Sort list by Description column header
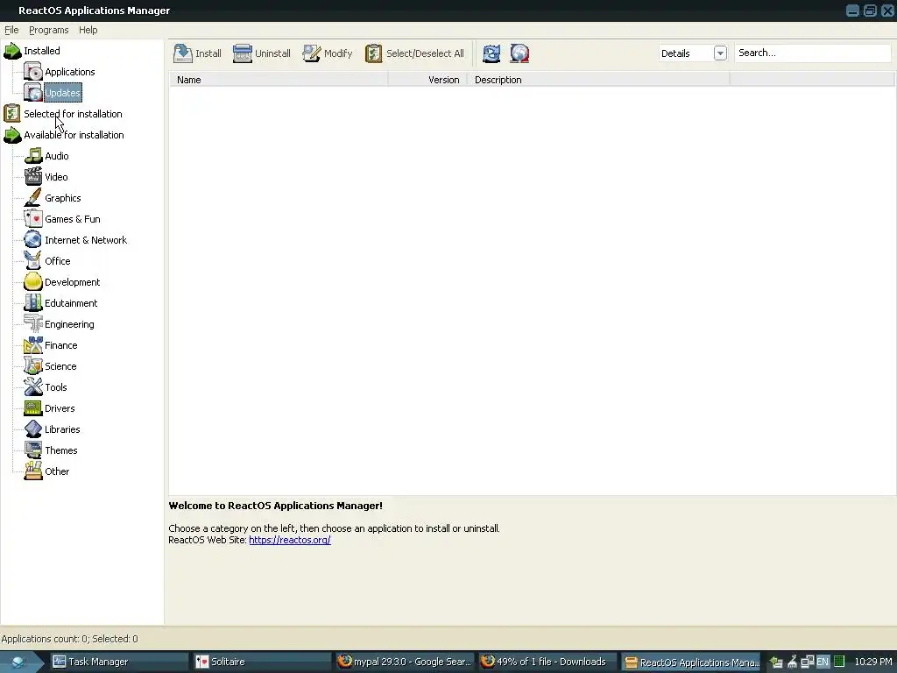Viewport: 897px width, 673px height. [599, 80]
